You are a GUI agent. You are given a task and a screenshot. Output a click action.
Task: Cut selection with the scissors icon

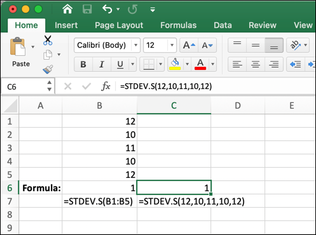coord(48,40)
